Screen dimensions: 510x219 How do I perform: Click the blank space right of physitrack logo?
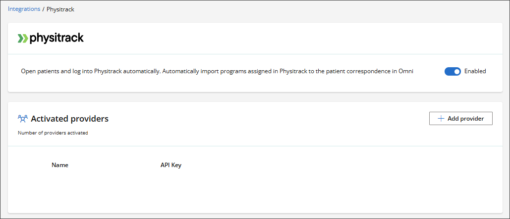pyautogui.click(x=287, y=38)
